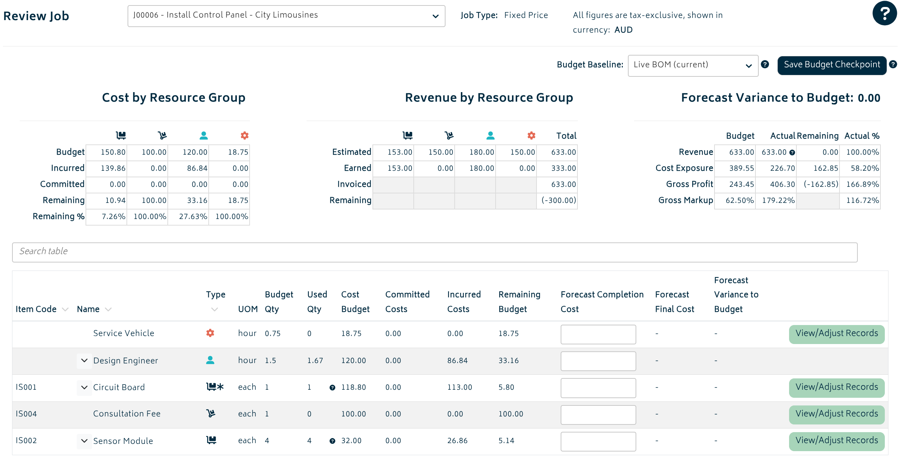Click Forecast Completion Cost field for Service Vehicle

coord(598,334)
